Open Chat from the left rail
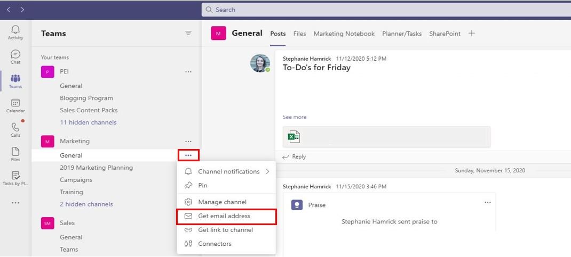The height and width of the screenshot is (257, 571). [15, 57]
